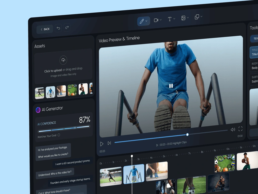This screenshot has width=258, height=194.
Task: Select the Body text style option
Action: (x=254, y=66)
